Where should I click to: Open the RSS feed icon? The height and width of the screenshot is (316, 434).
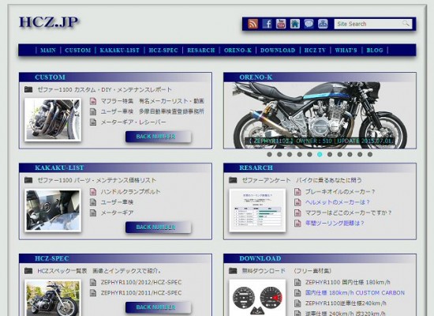point(253,24)
